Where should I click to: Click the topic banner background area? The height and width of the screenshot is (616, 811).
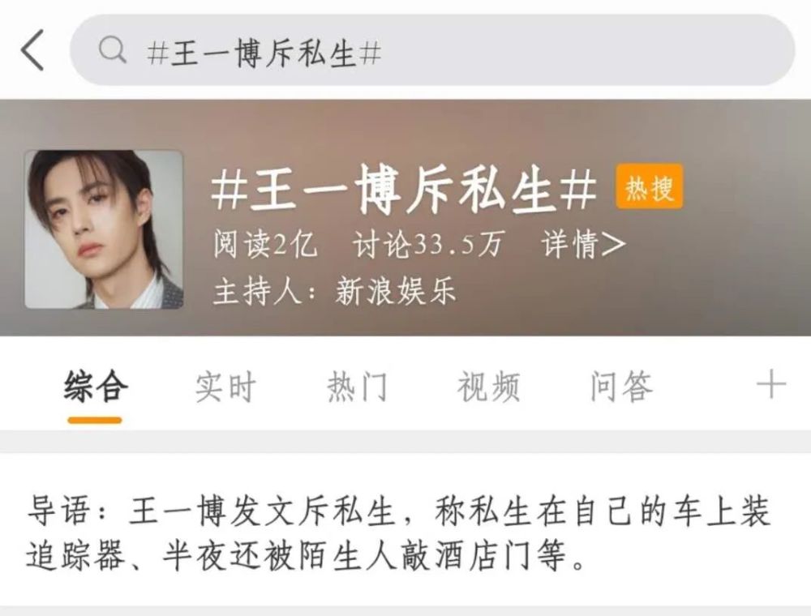tap(405, 217)
